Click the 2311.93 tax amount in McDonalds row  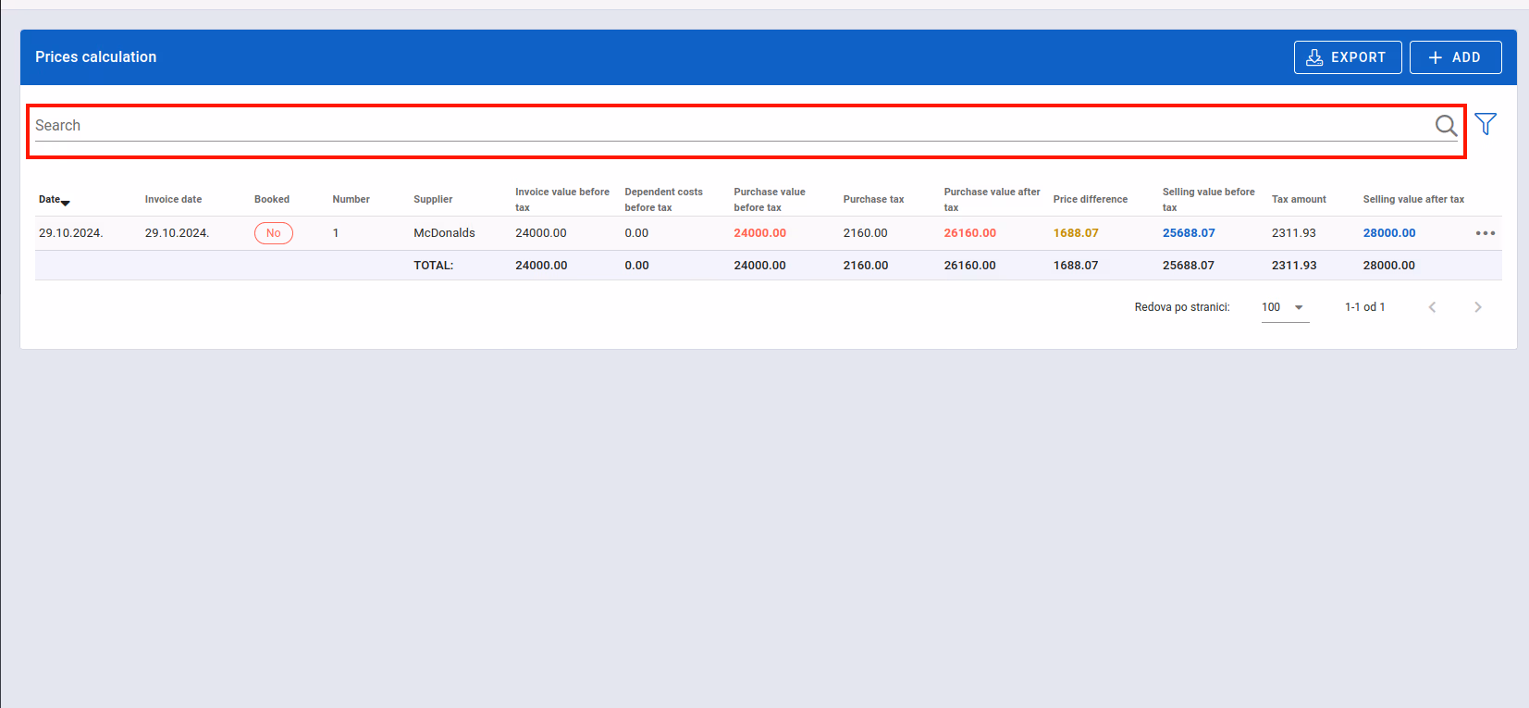(1294, 233)
